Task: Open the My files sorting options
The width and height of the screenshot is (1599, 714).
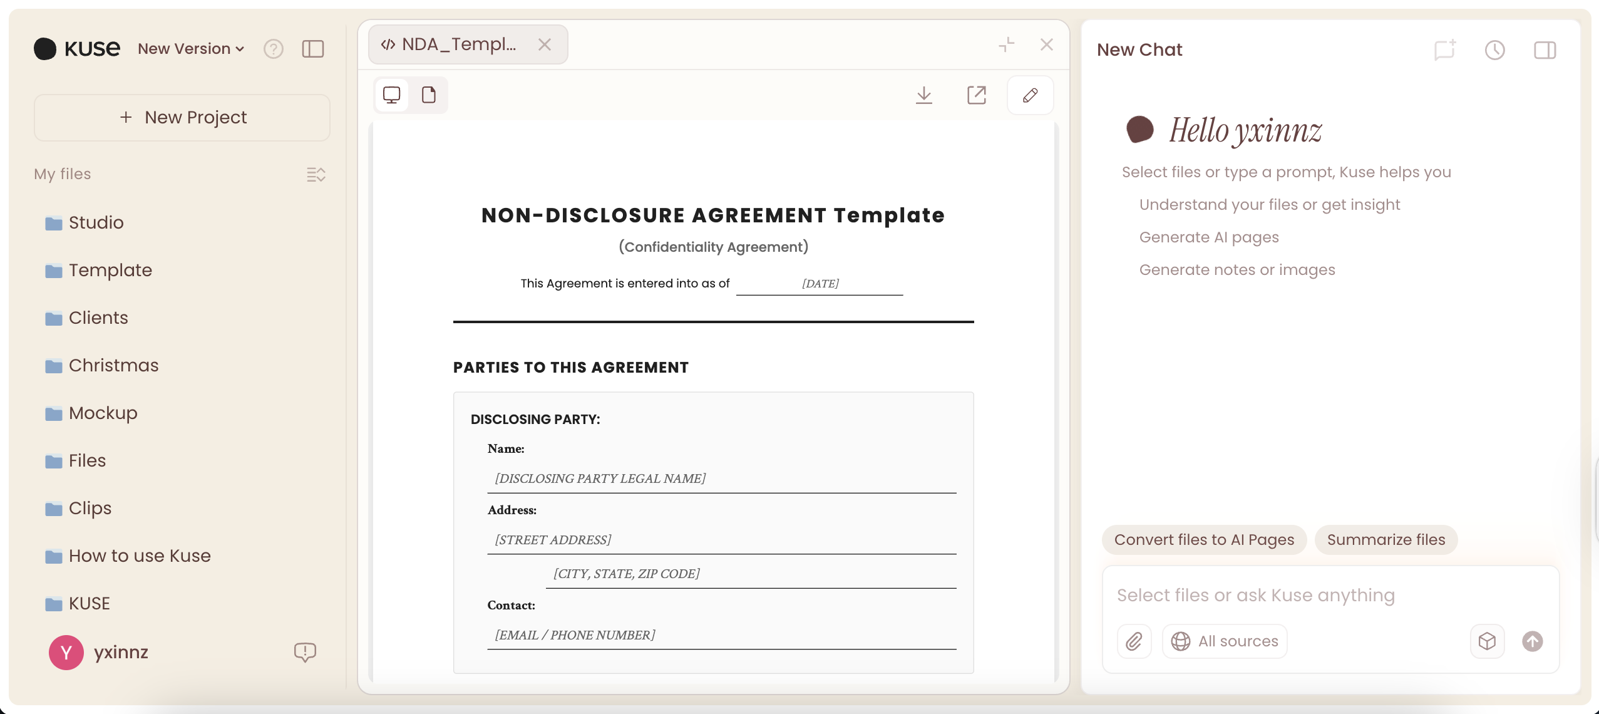Action: click(x=316, y=175)
